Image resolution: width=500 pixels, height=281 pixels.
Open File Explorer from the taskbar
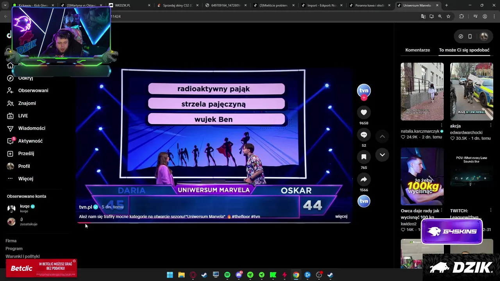pos(181,275)
